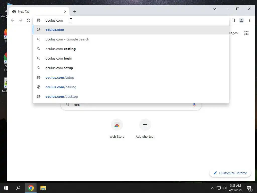Open the oculus.com/desktop URL suggestion

[131, 96]
